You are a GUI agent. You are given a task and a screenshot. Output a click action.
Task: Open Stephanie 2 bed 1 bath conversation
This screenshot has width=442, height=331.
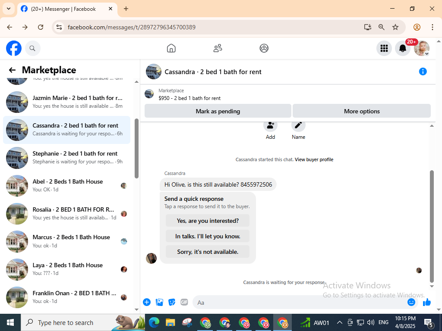tap(67, 158)
